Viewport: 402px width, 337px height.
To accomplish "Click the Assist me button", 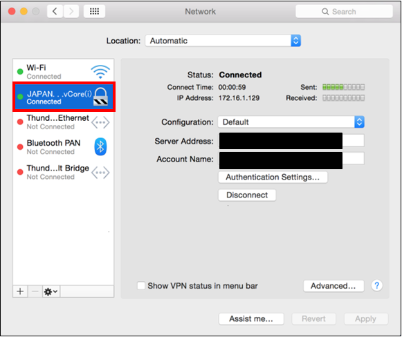I will (251, 319).
